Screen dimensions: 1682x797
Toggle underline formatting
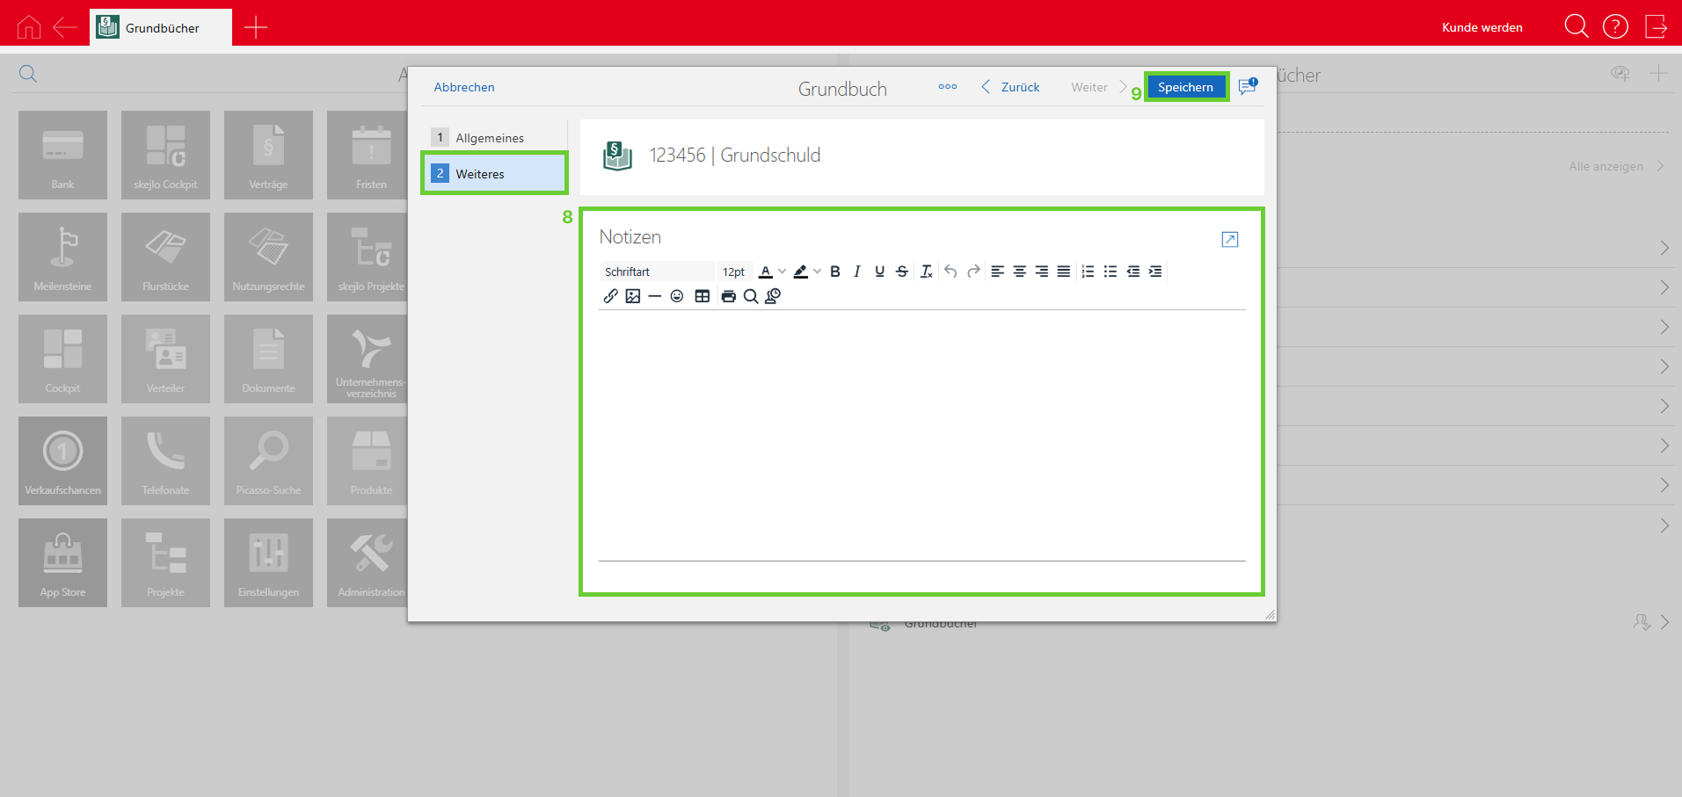coord(879,272)
